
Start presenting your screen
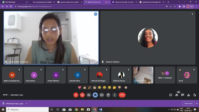click(102, 95)
